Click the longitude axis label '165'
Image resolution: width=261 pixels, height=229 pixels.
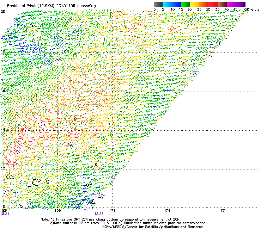(x=3, y=211)
